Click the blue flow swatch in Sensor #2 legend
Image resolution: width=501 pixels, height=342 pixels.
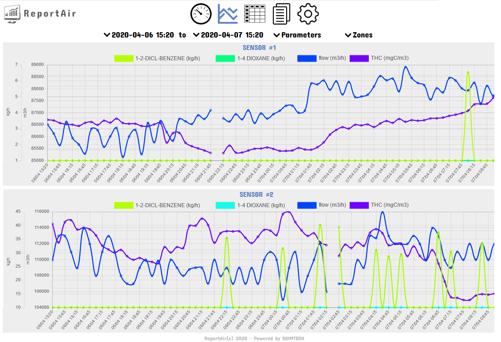click(307, 205)
